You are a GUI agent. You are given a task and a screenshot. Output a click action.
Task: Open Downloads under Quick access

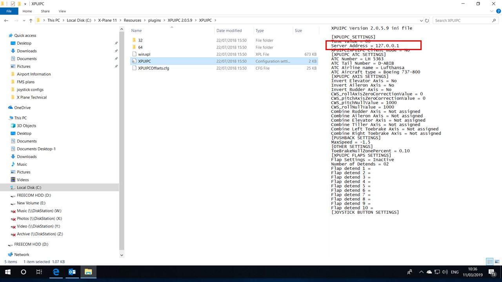pos(27,51)
